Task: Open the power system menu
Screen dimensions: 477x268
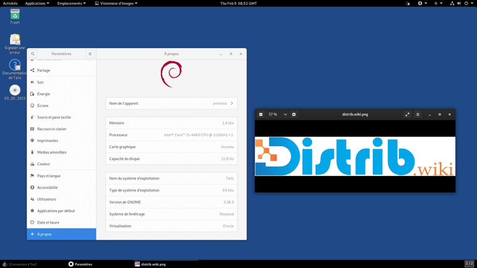Action: click(468, 3)
